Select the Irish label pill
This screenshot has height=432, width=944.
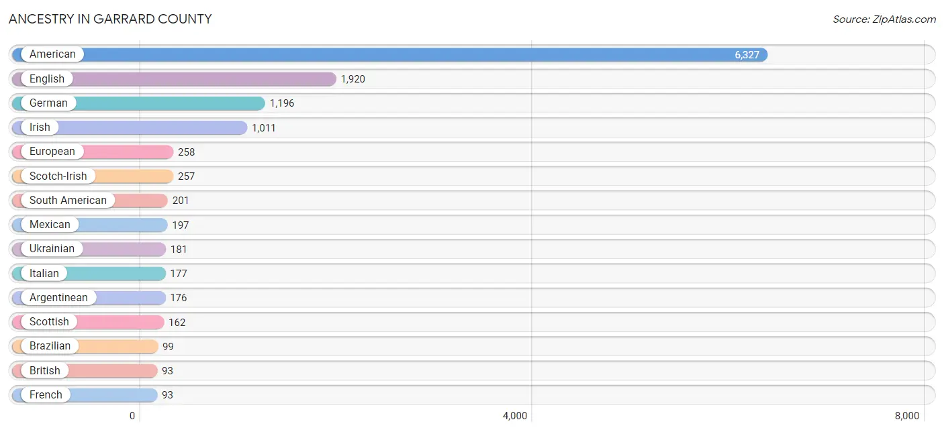coord(40,127)
